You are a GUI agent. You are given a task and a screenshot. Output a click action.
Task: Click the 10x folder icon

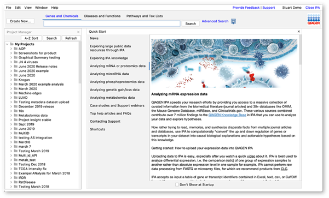point(16,111)
